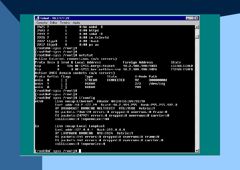Viewport: 240px width, 170px height.
Task: Click the Telnet icon in the title bar
Action: point(37,18)
